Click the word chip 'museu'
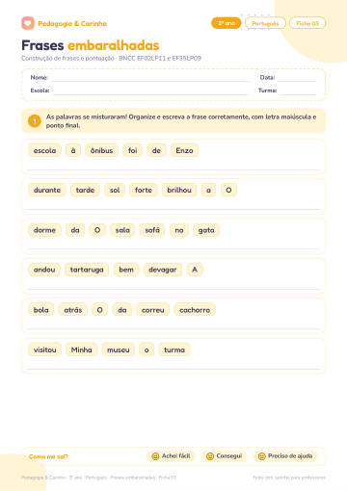This screenshot has height=491, width=347. [119, 349]
